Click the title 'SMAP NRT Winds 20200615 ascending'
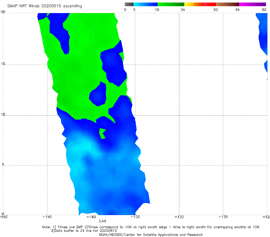Image resolution: width=270 pixels, height=237 pixels. 45,6
